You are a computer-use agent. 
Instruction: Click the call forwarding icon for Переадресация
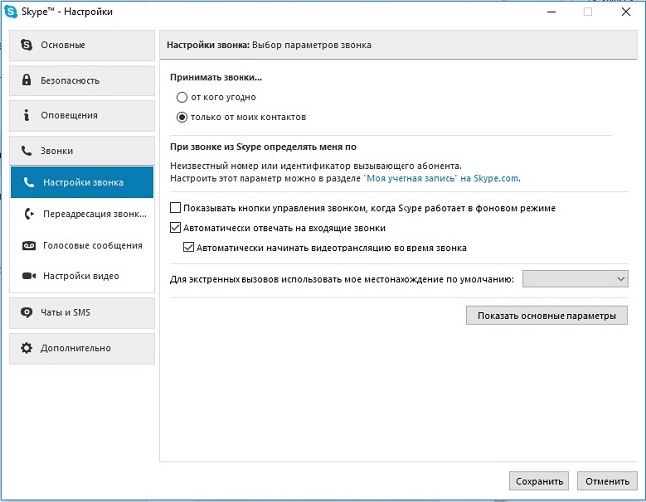pyautogui.click(x=29, y=214)
